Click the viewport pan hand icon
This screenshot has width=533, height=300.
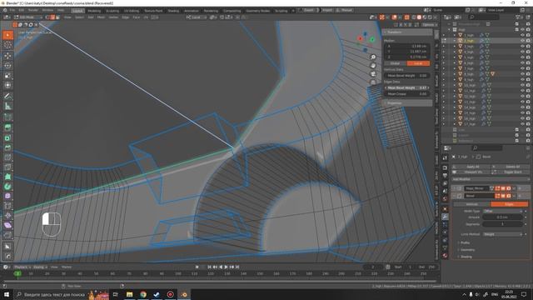(x=373, y=65)
